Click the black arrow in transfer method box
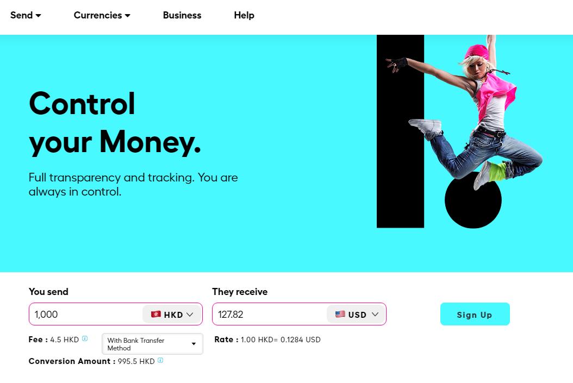 [x=194, y=344]
